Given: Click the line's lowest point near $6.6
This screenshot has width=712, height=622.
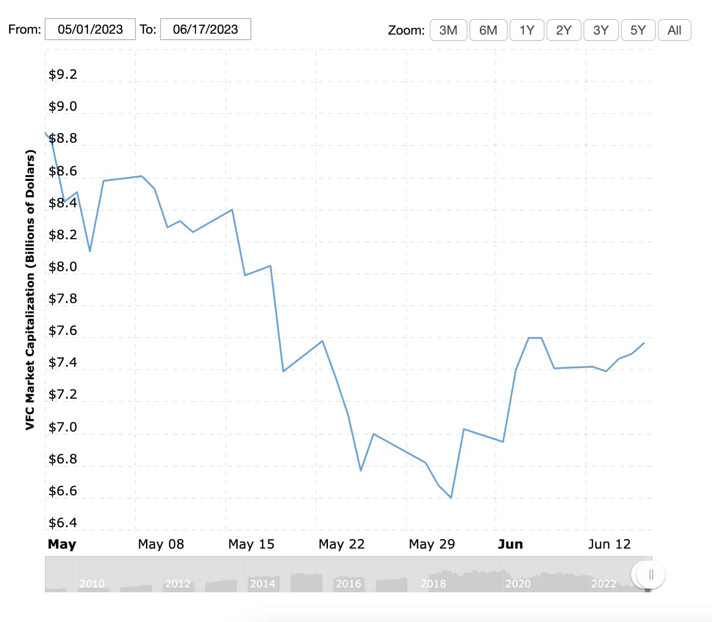Looking at the screenshot, I should tap(451, 498).
